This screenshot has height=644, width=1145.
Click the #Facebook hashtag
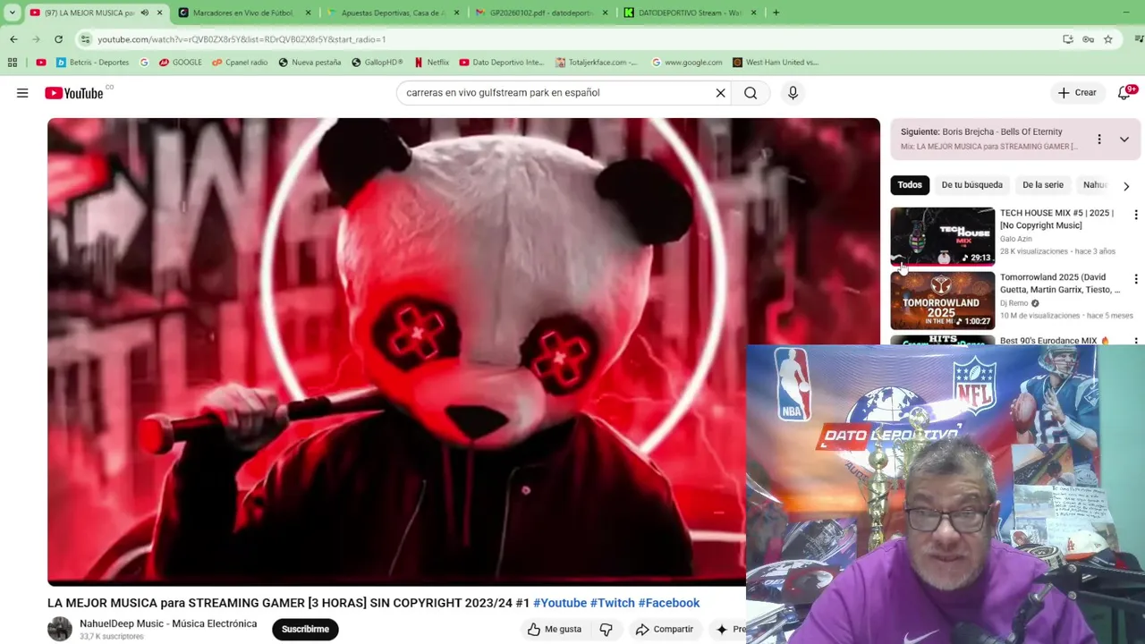(x=669, y=603)
